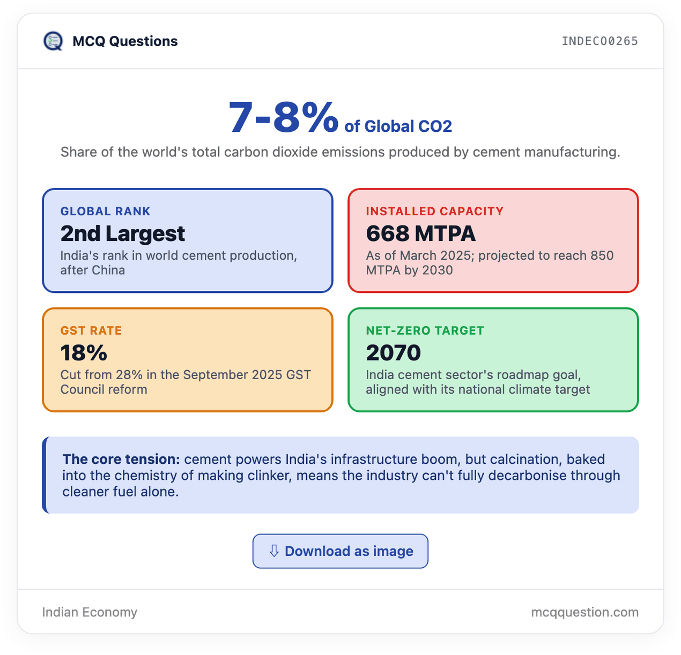Click the 7-8% headline figure
The width and height of the screenshot is (681, 655).
284,117
